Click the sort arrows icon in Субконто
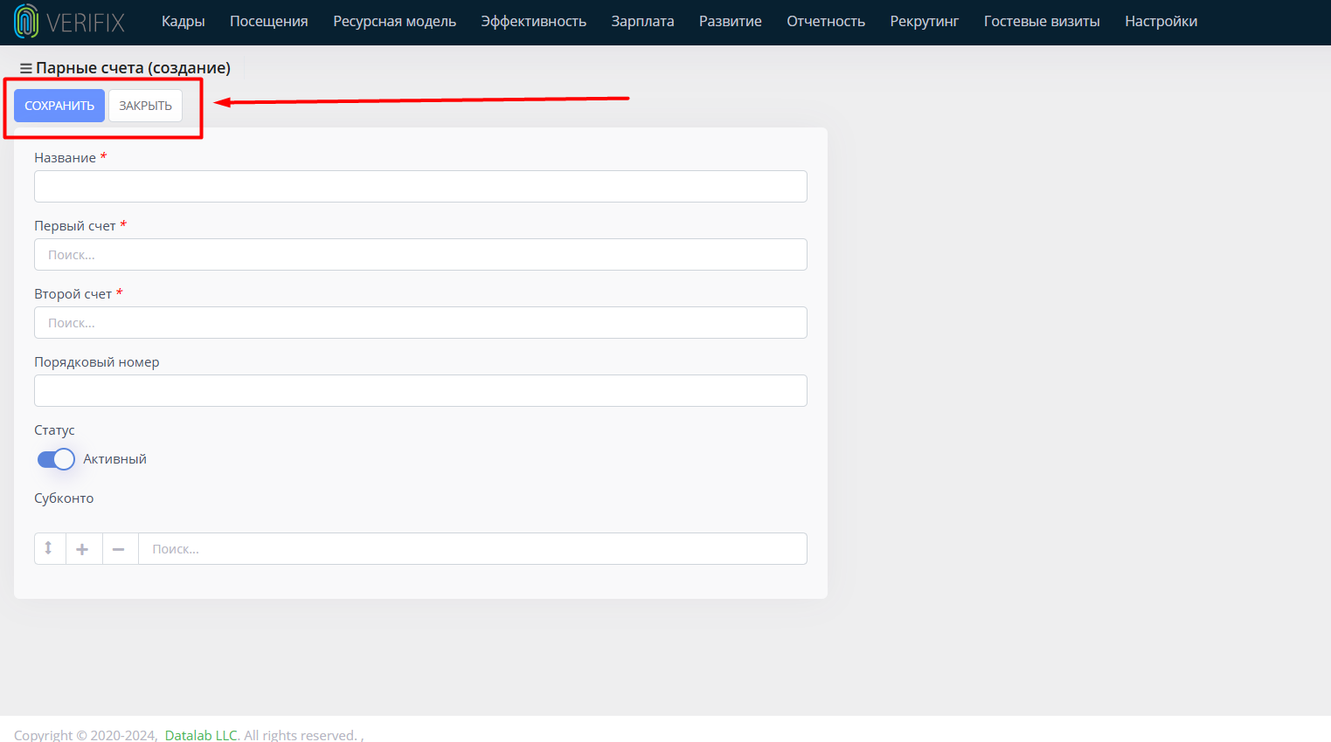This screenshot has width=1331, height=742. tap(49, 548)
